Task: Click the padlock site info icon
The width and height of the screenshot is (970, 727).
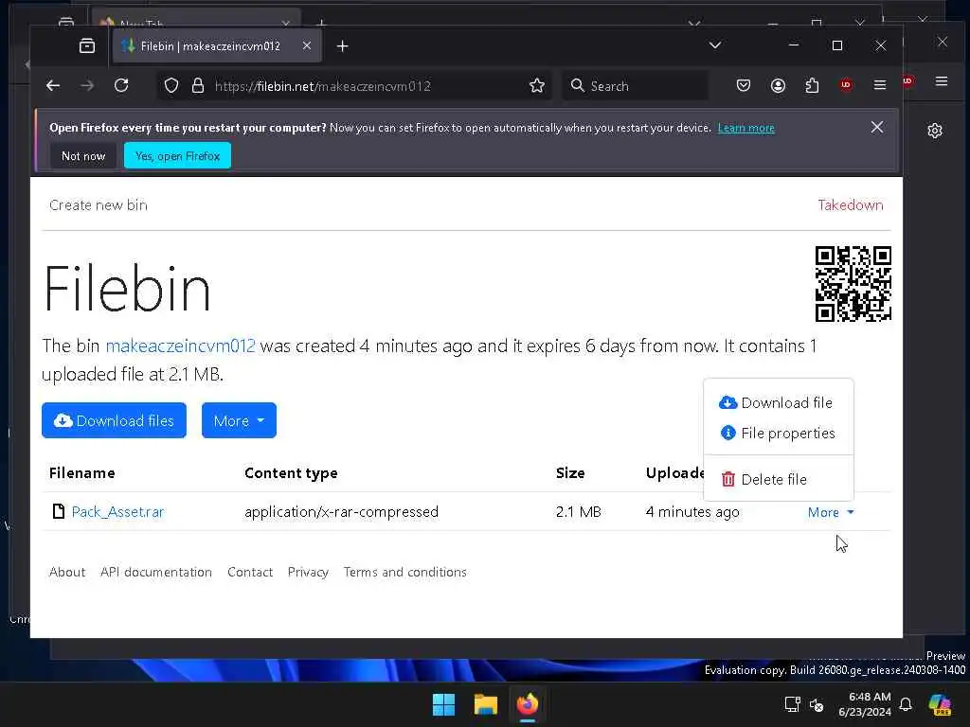Action: click(x=198, y=85)
